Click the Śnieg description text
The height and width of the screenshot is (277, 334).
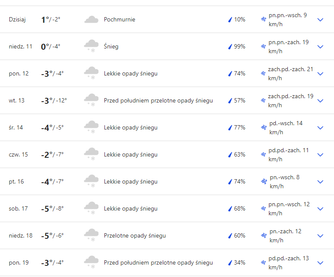111,46
